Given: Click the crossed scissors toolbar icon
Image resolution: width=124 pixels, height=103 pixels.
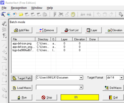Looking at the screenshot, I should click(x=61, y=14).
